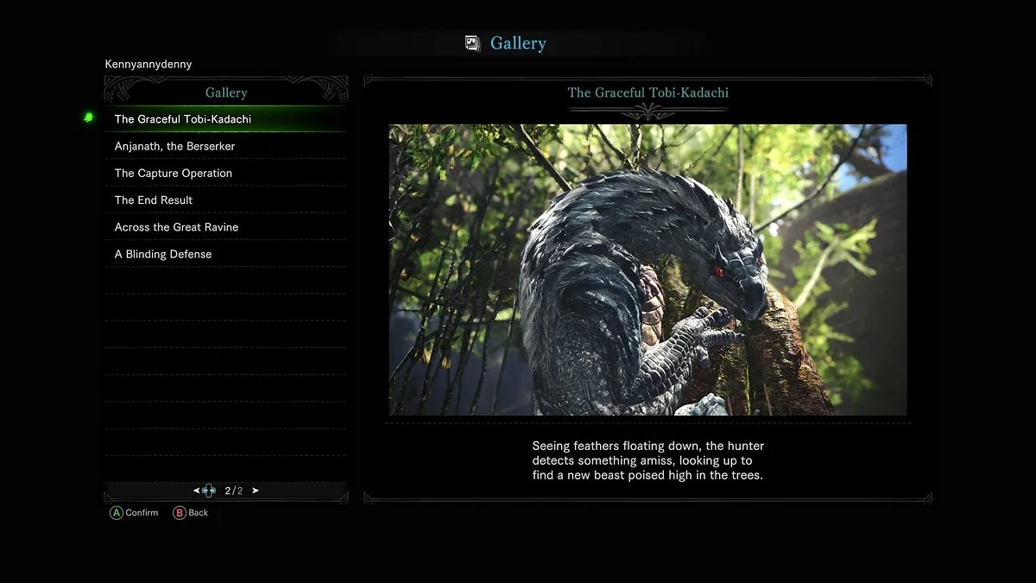The height and width of the screenshot is (583, 1036).
Task: Click the Tobi-Kadachi cutscene image
Action: 647,269
